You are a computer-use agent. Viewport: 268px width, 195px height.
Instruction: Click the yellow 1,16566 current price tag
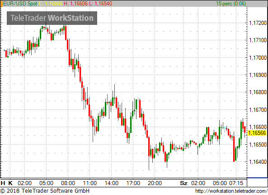pyautogui.click(x=257, y=133)
